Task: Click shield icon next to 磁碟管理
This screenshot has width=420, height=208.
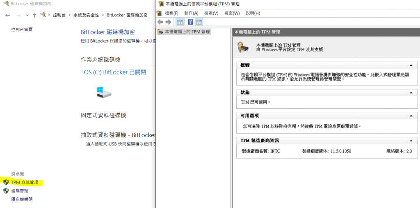Action: 6,191
